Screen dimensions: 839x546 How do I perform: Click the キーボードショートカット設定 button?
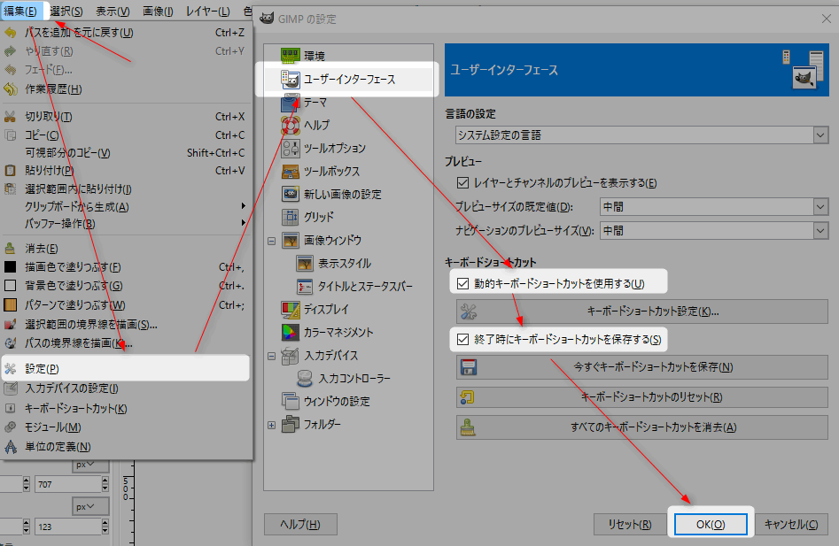click(642, 311)
